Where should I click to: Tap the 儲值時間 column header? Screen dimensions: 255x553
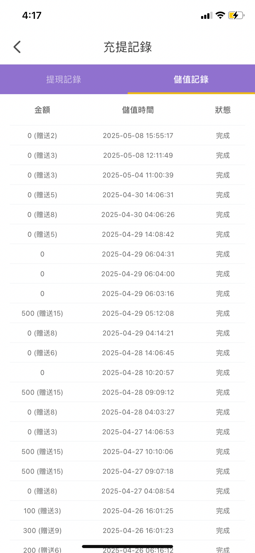pyautogui.click(x=138, y=110)
